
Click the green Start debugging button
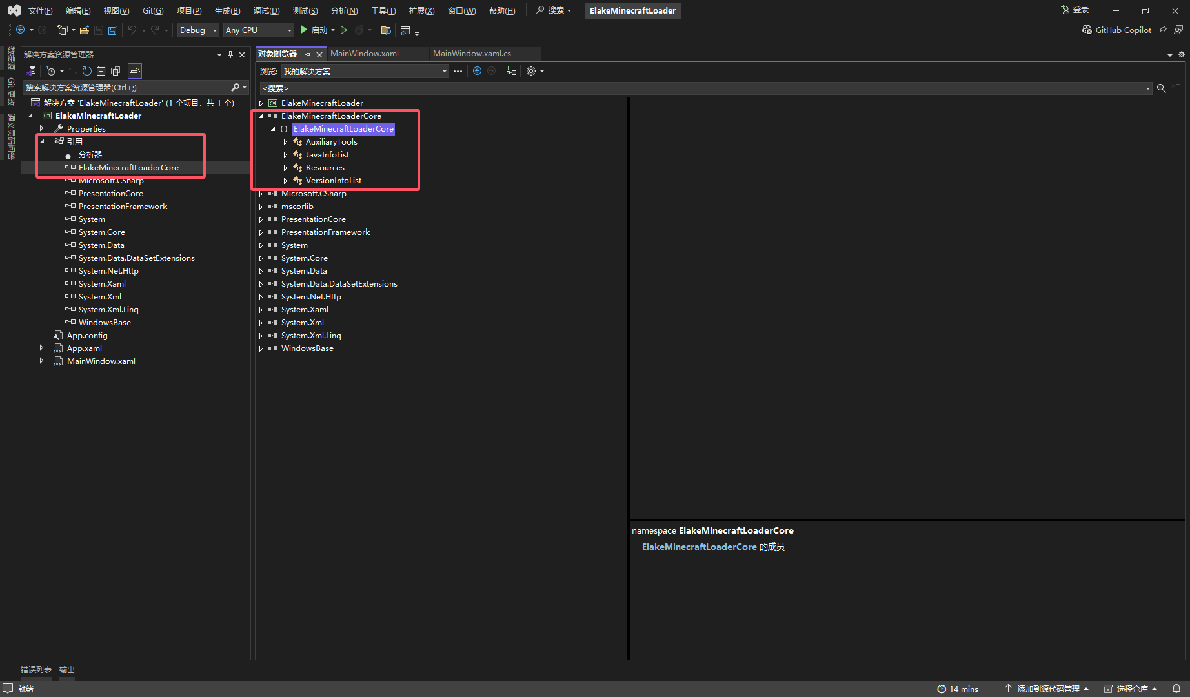tap(303, 30)
